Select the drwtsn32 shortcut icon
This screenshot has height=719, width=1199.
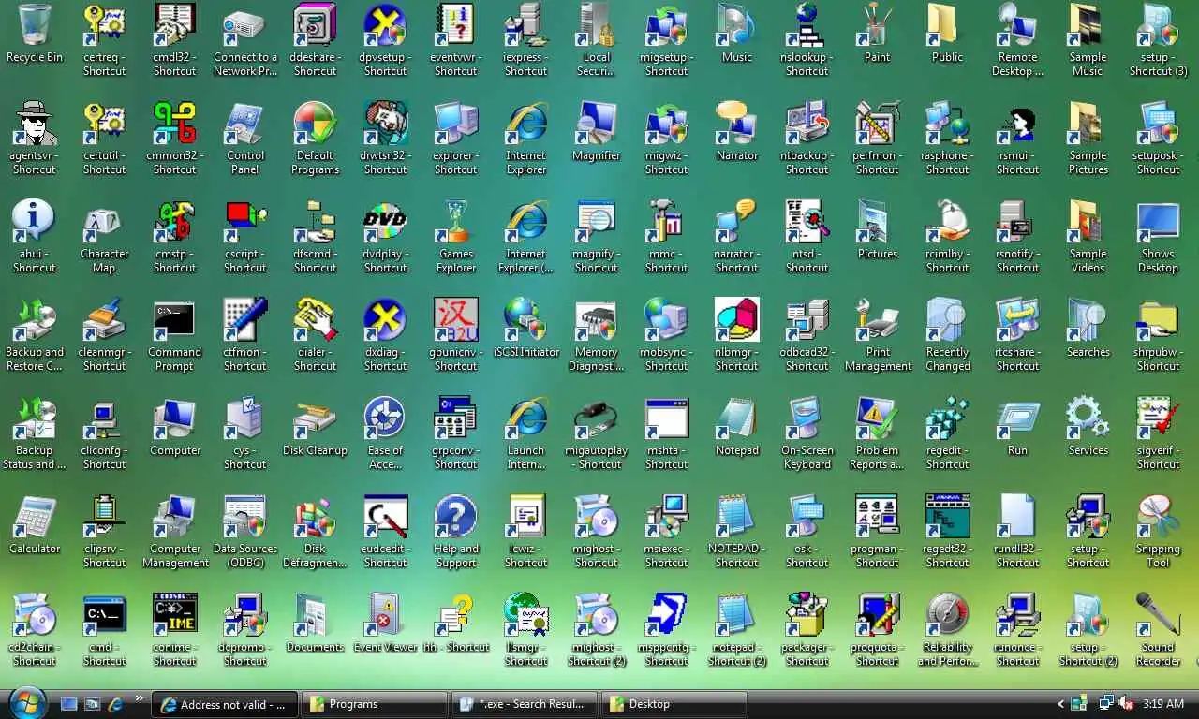point(386,124)
